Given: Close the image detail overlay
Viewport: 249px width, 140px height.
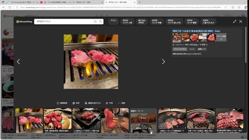Looking at the screenshot, I should (240, 21).
